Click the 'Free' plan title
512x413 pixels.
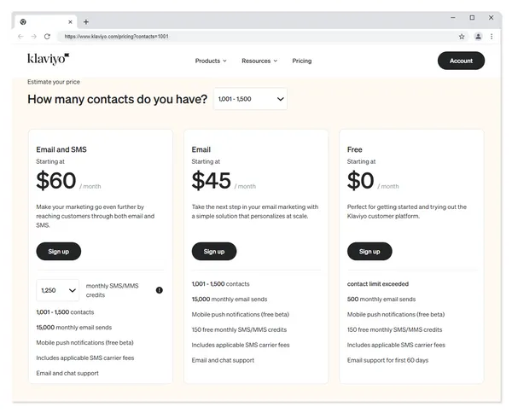[355, 149]
